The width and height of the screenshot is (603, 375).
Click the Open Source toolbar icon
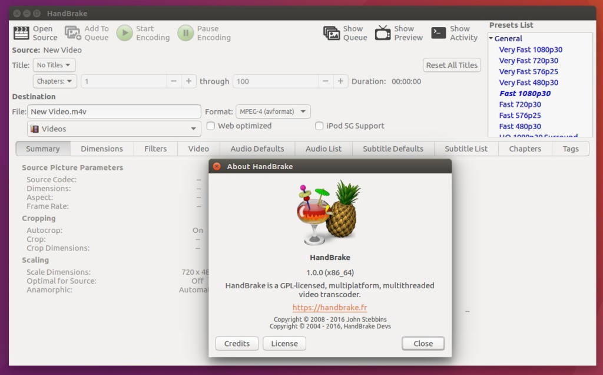click(21, 34)
